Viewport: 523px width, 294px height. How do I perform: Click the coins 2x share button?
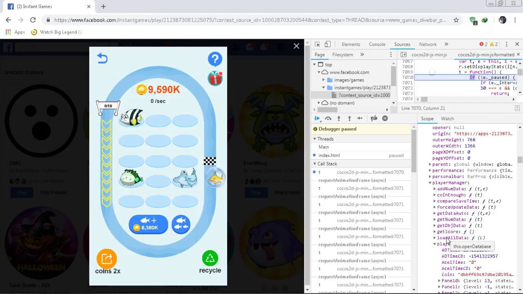coord(107,259)
